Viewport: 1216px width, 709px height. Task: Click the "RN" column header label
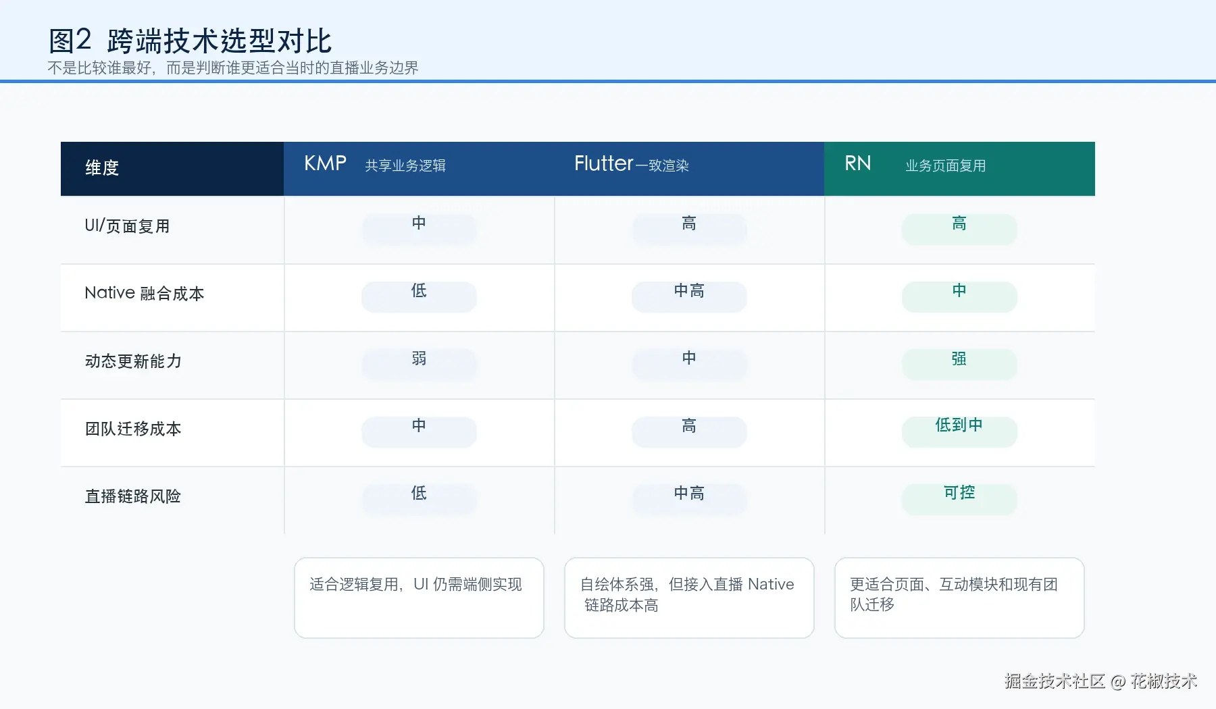858,163
